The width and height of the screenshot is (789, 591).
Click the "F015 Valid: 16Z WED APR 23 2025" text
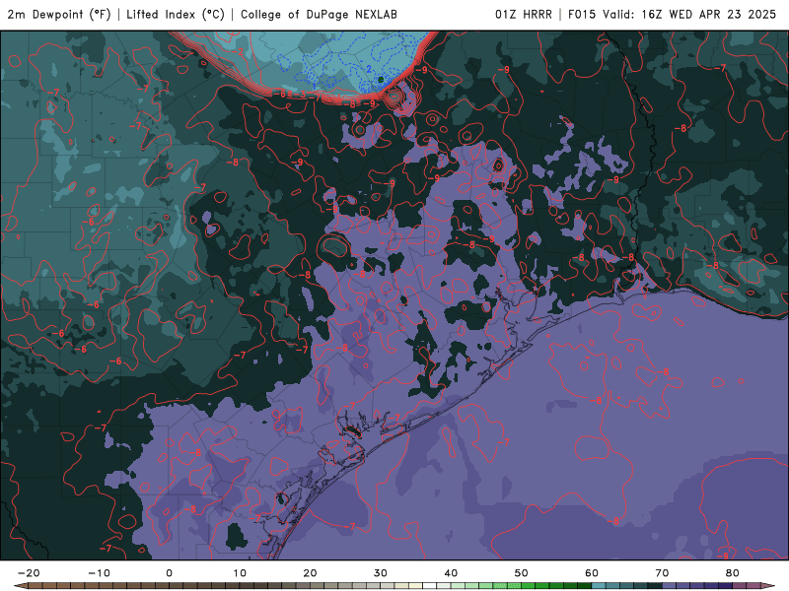tap(672, 15)
